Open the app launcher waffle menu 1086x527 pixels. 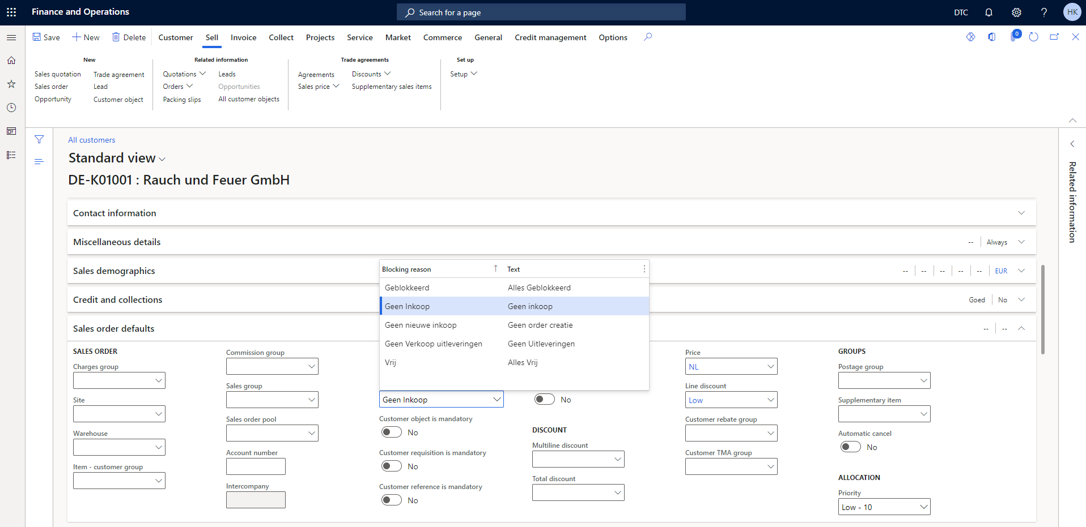point(11,12)
